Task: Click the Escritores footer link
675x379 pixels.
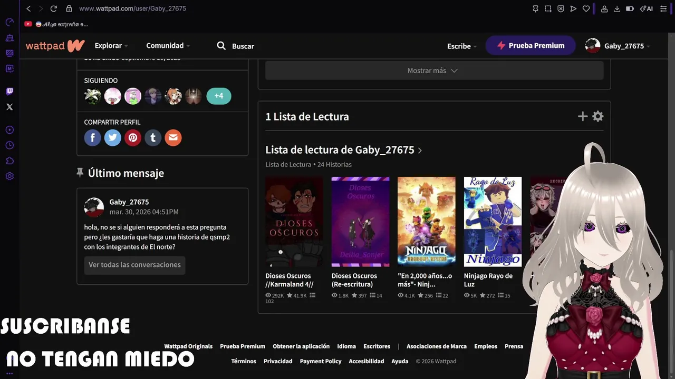Action: [377, 346]
